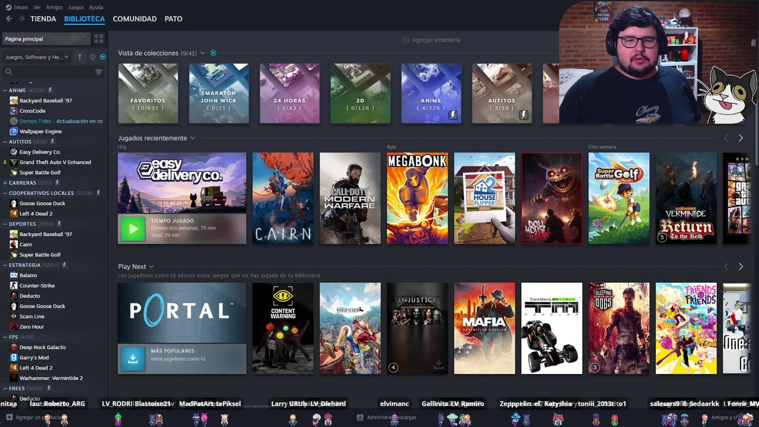Click the Garry's Mod icon

(x=14, y=358)
